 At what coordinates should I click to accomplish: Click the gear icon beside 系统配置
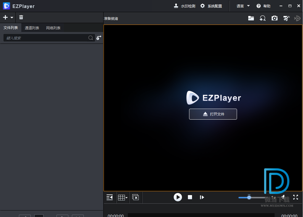(202, 6)
